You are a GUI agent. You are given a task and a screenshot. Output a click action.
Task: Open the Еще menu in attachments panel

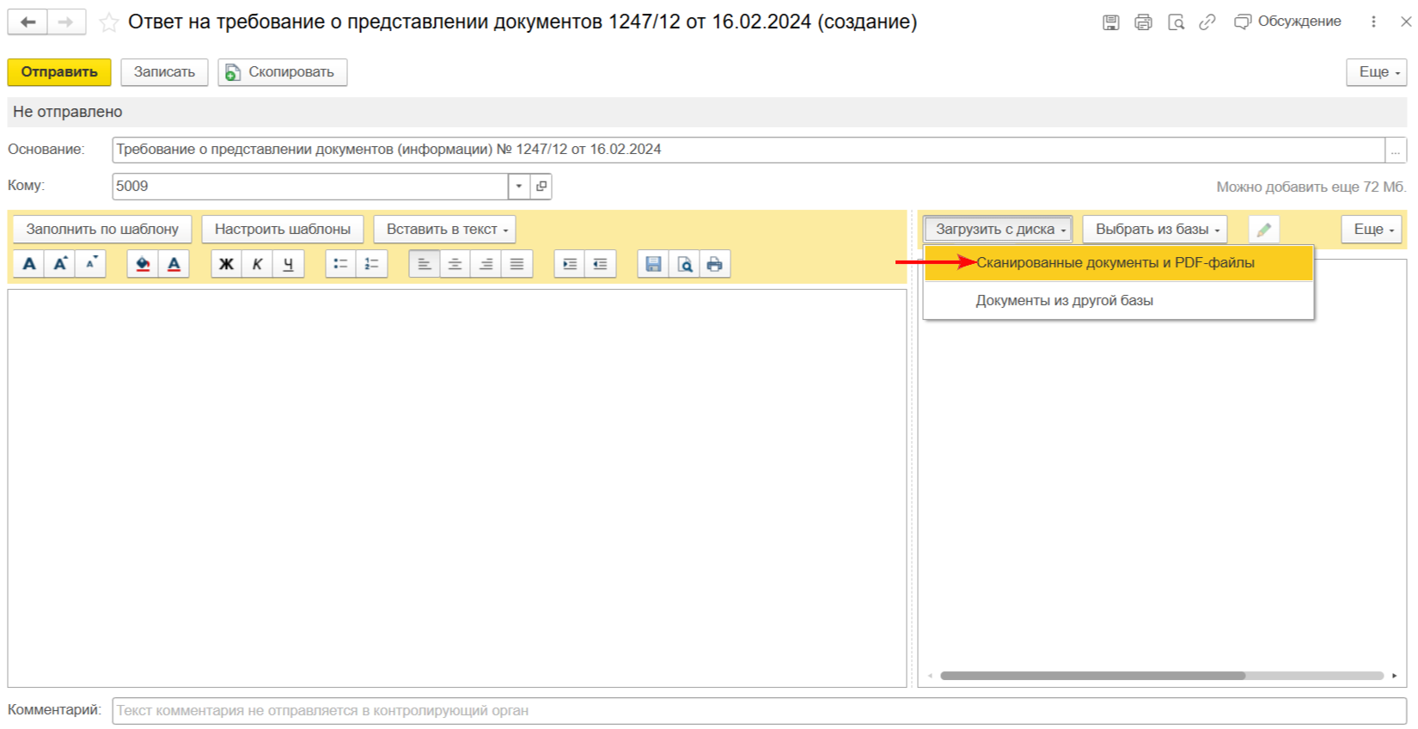coord(1372,230)
